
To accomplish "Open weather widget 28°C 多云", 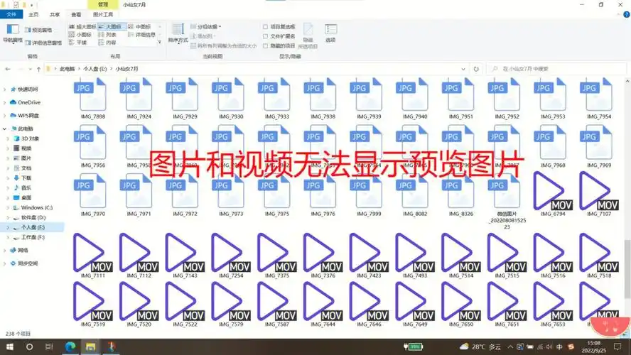I will (x=480, y=346).
